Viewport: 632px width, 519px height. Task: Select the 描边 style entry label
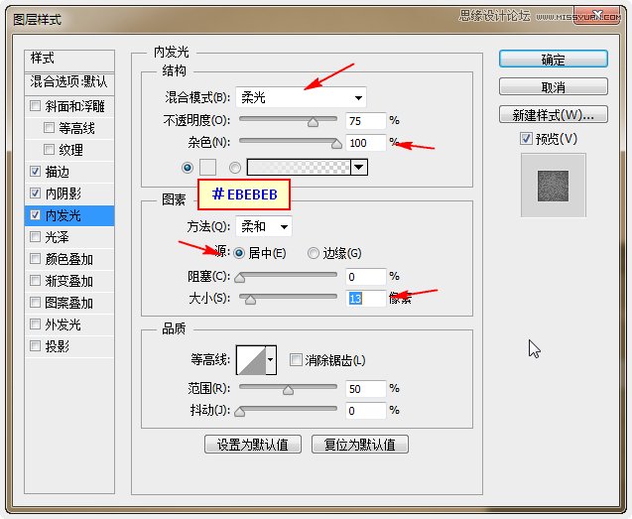(57, 172)
